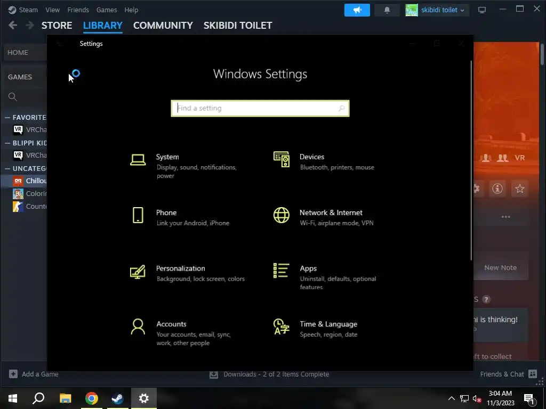Open Friends & Chat grid icon

tap(533, 374)
